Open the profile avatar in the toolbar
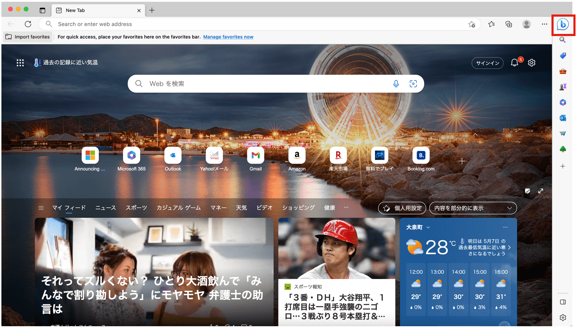 526,24
